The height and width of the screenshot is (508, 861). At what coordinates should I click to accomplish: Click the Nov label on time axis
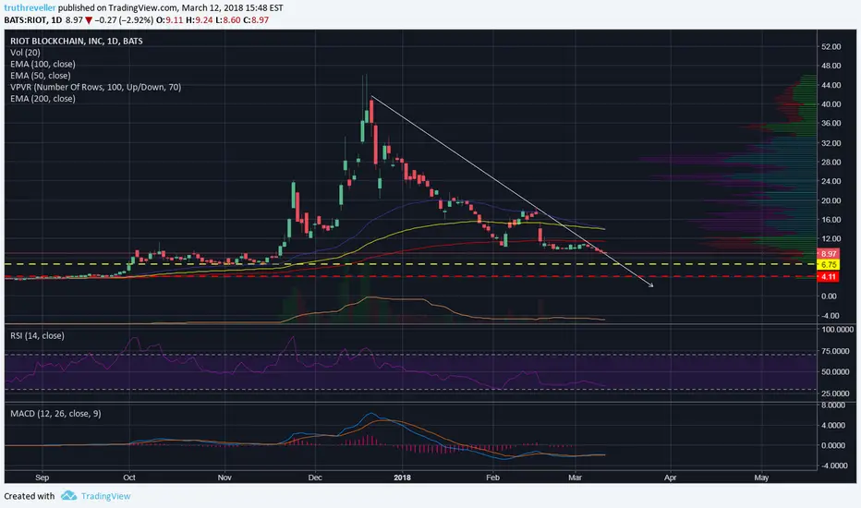224,478
